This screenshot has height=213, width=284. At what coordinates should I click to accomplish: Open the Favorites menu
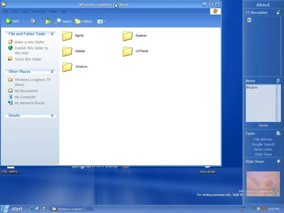point(39,11)
